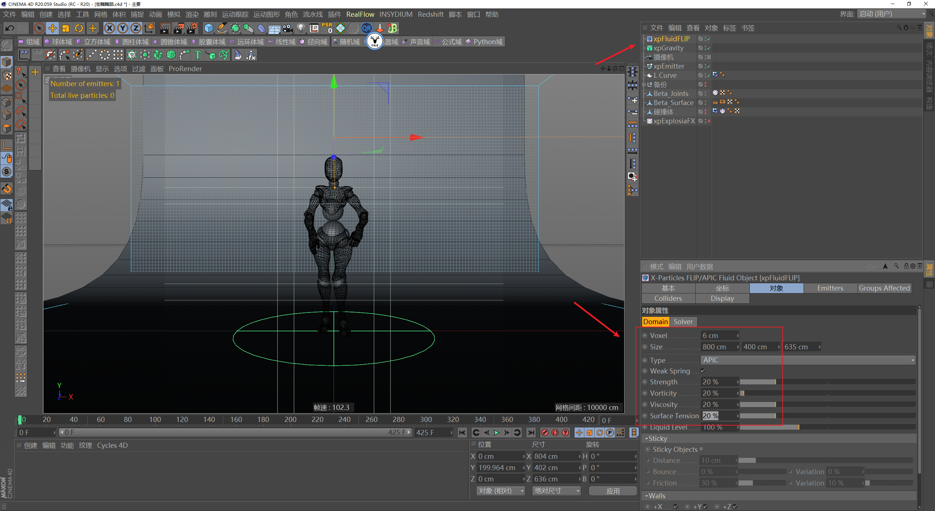Select the Scale tool icon
Image resolution: width=935 pixels, height=511 pixels.
66,28
